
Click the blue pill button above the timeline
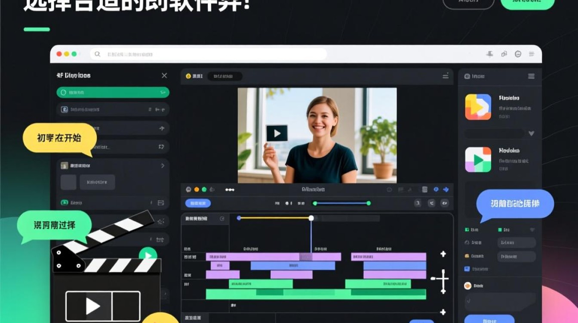coord(198,203)
